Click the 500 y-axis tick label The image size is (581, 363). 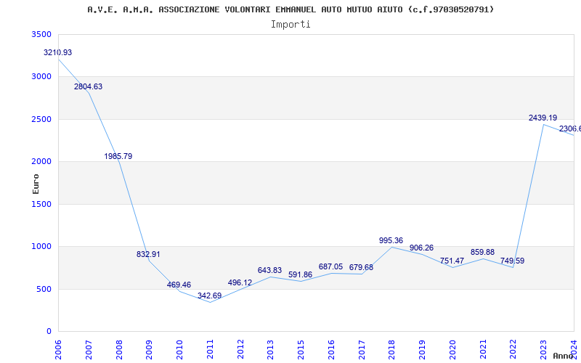point(44,289)
